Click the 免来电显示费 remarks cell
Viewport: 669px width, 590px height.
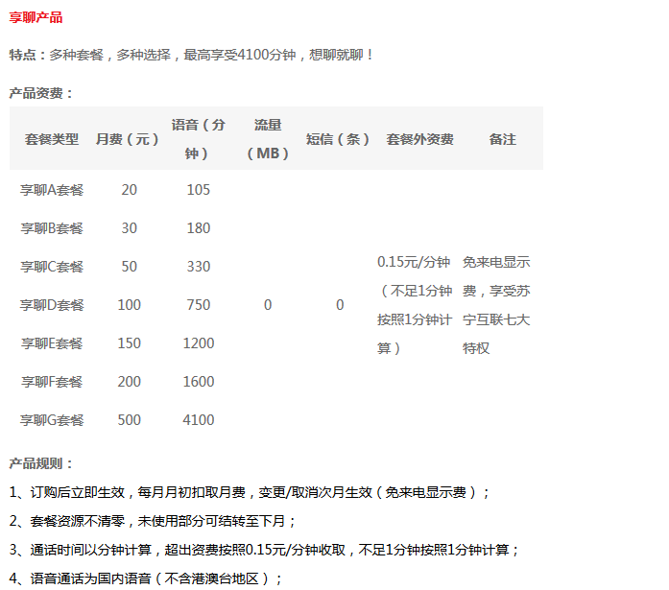(x=496, y=305)
